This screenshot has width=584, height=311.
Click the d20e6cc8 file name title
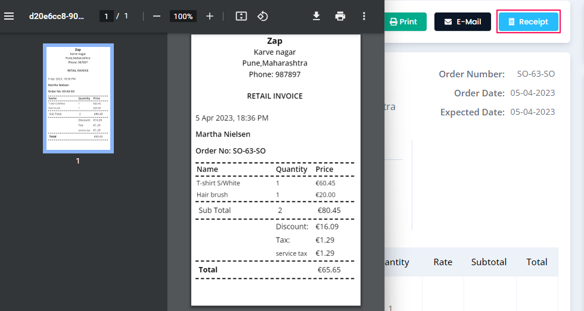coord(57,16)
